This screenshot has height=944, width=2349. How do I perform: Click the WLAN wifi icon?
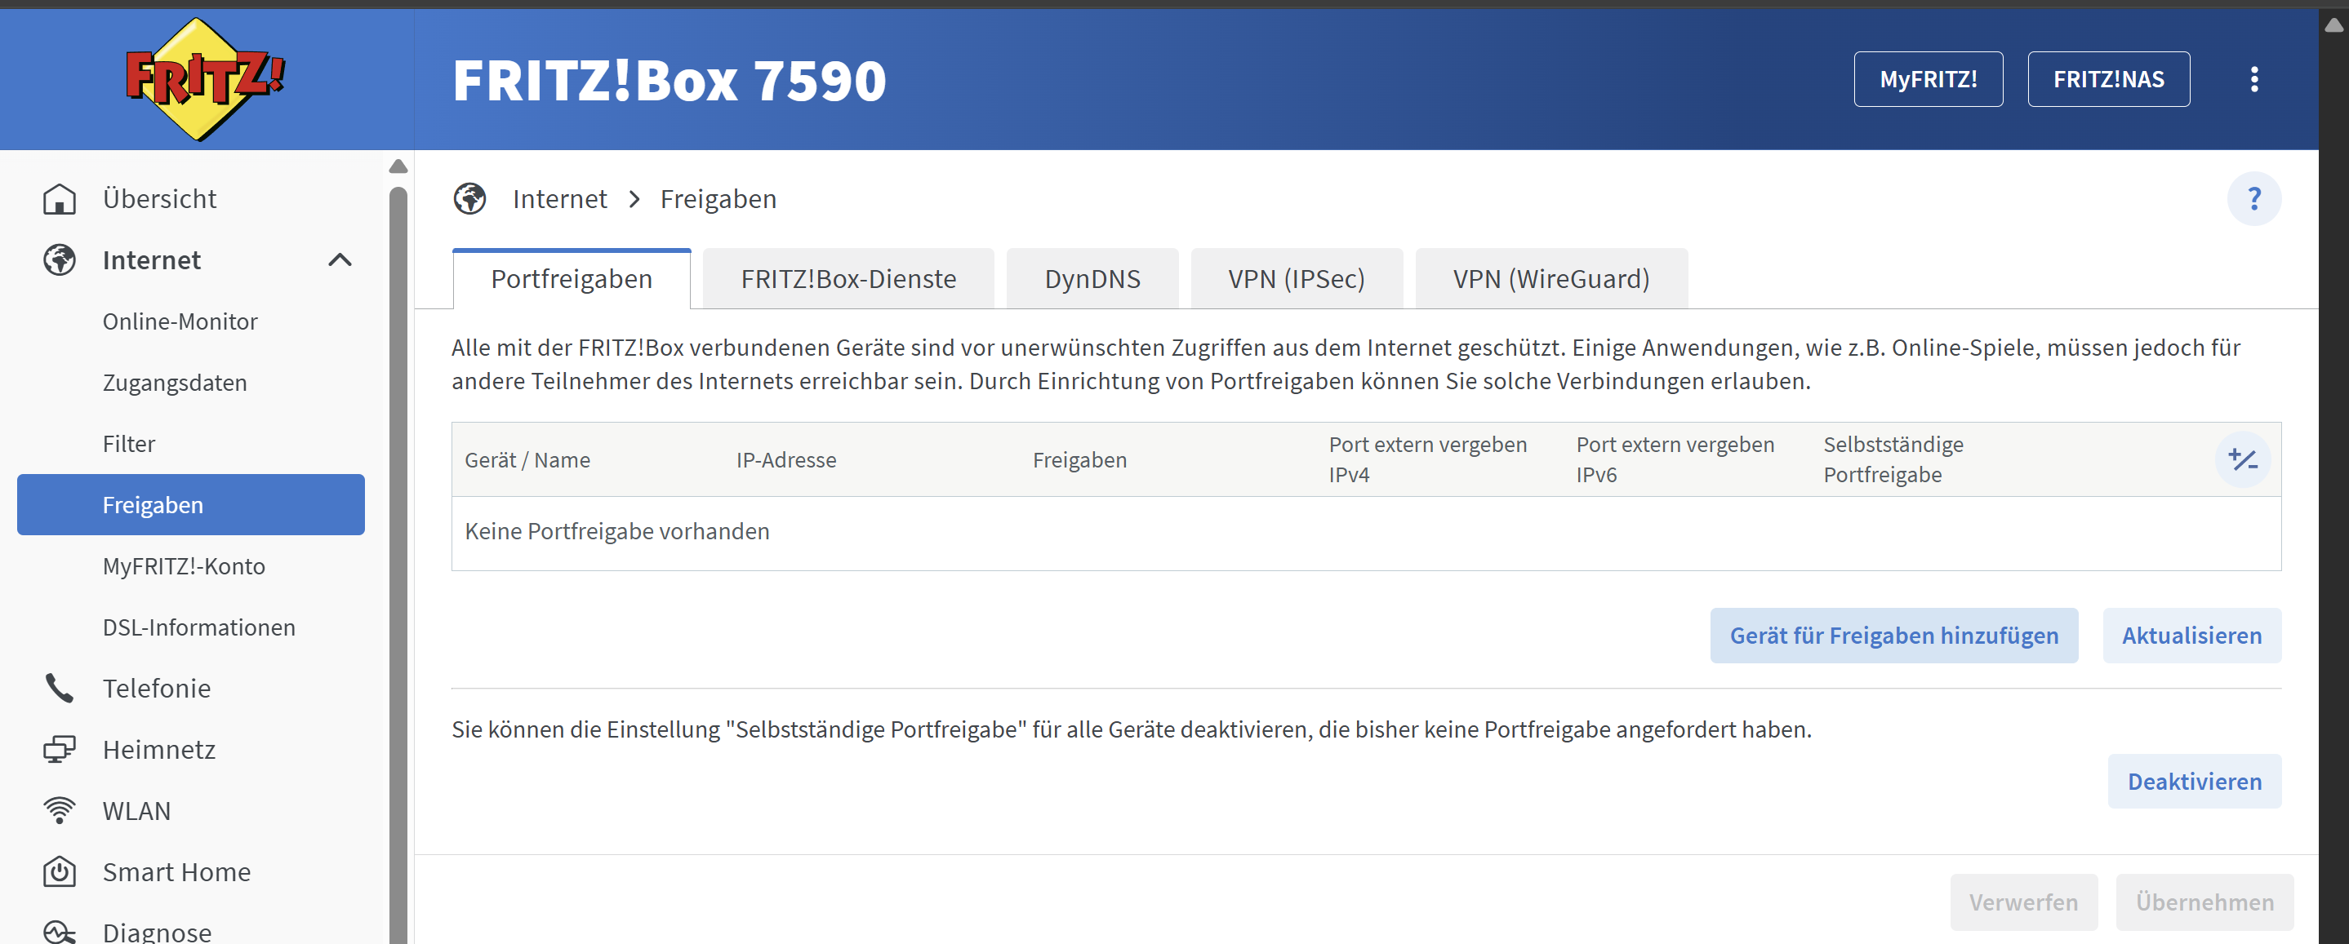(60, 810)
